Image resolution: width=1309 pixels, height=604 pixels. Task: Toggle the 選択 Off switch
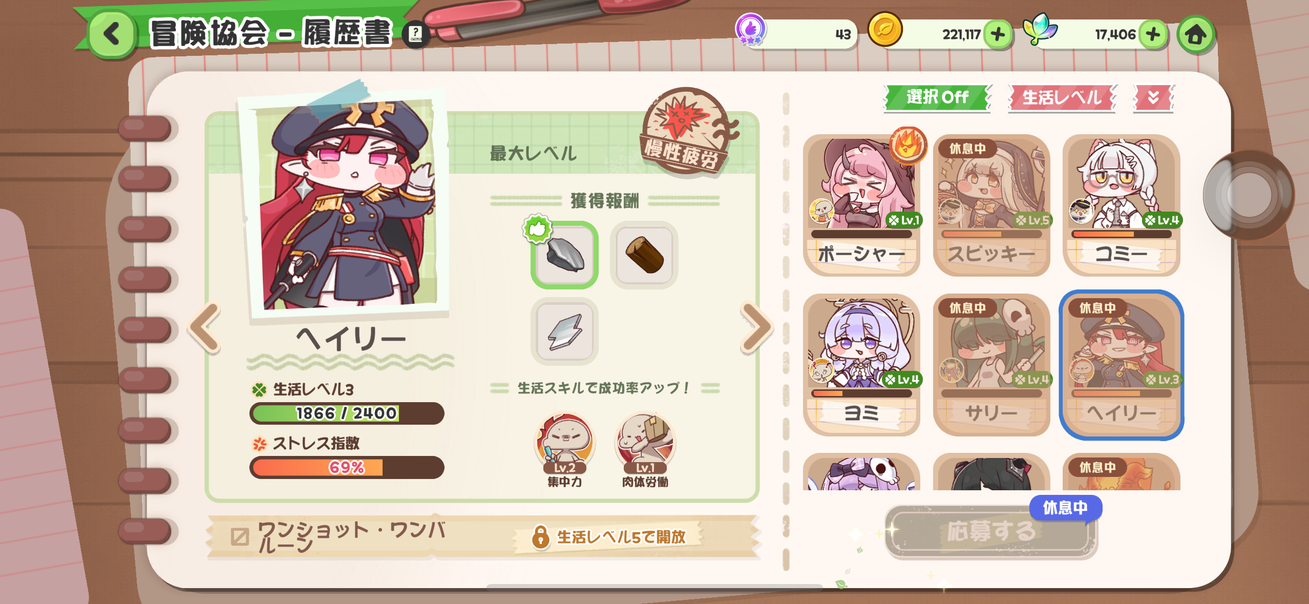tap(937, 97)
